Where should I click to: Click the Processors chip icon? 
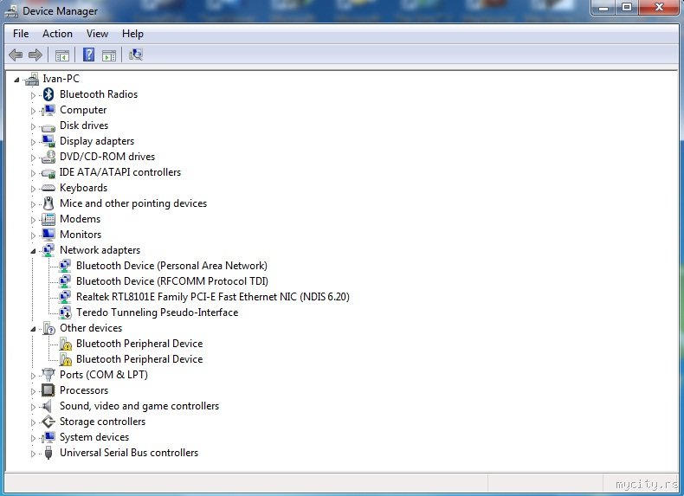(x=48, y=390)
